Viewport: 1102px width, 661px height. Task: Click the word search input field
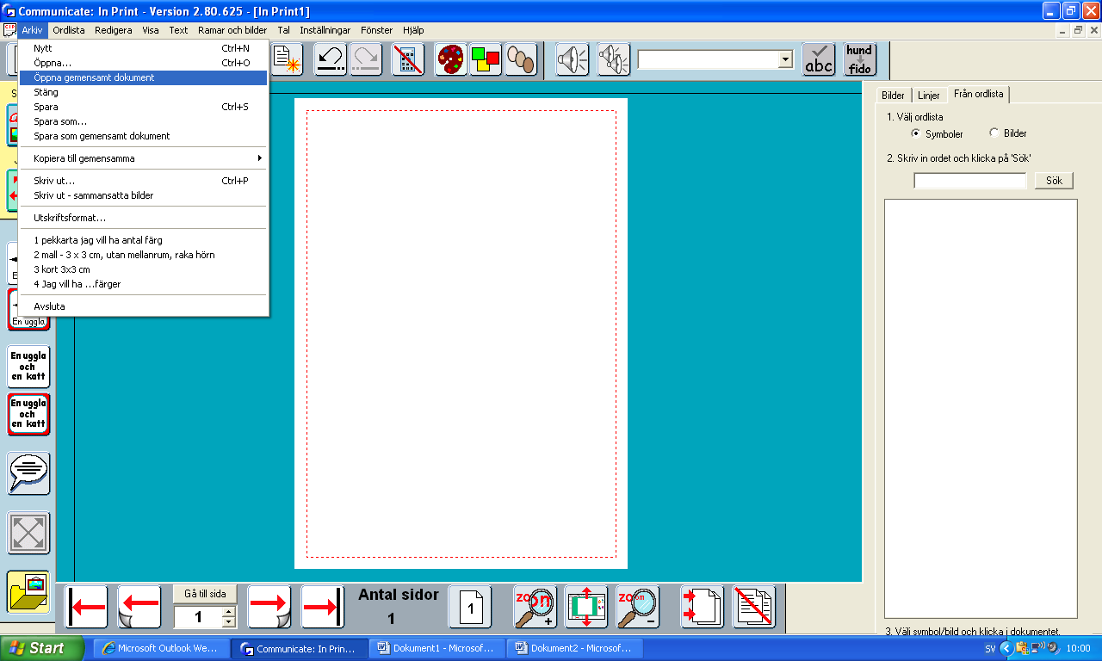(970, 181)
